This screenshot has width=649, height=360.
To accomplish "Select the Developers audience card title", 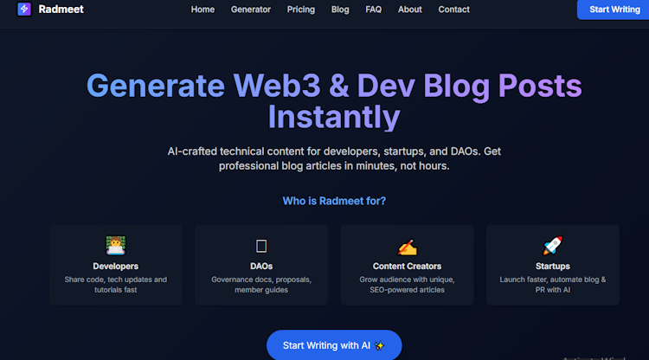I will pyautogui.click(x=115, y=266).
